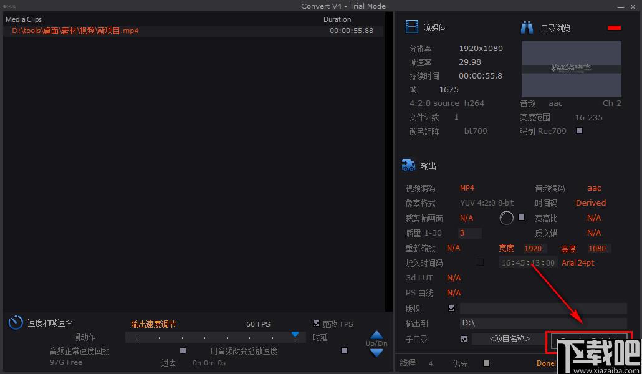Click the speed and frame rate clock icon
642x374 pixels.
coord(16,323)
